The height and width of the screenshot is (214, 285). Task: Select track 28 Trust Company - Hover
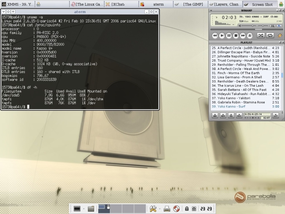(x=245, y=60)
